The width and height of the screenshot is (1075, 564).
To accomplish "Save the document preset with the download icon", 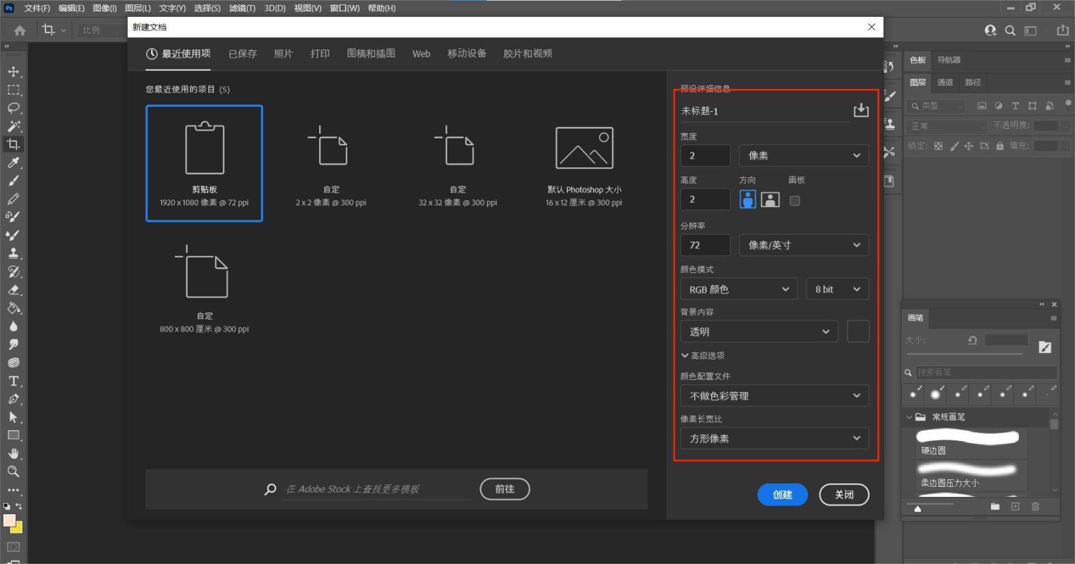I will pyautogui.click(x=861, y=110).
